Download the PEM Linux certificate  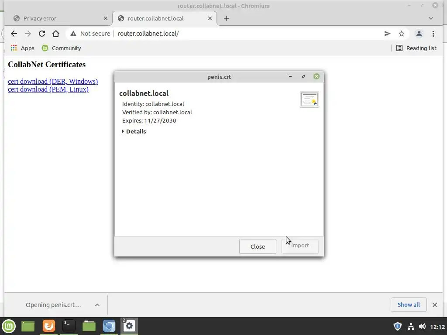click(x=48, y=89)
